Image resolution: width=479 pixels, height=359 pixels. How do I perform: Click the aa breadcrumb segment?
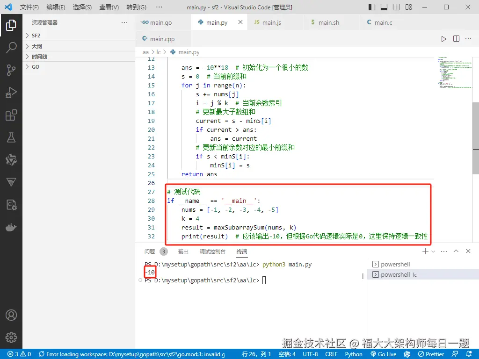coord(145,52)
